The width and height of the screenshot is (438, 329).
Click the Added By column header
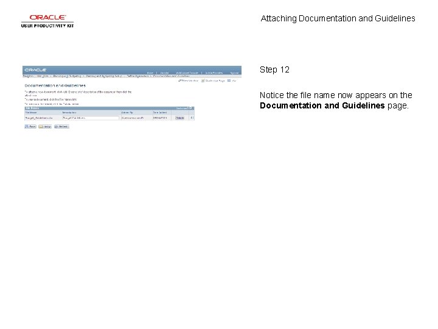coord(127,113)
